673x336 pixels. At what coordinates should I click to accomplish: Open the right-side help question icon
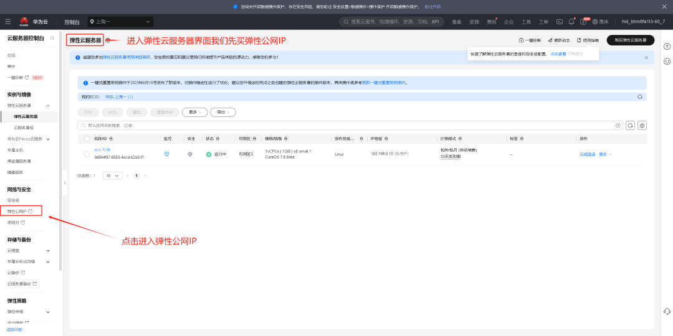point(667,46)
